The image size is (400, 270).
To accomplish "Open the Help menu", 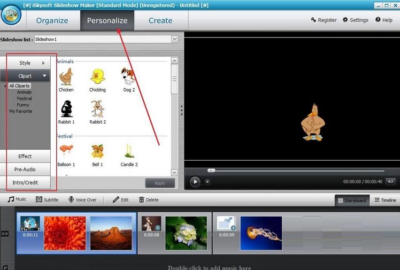I will [x=384, y=20].
